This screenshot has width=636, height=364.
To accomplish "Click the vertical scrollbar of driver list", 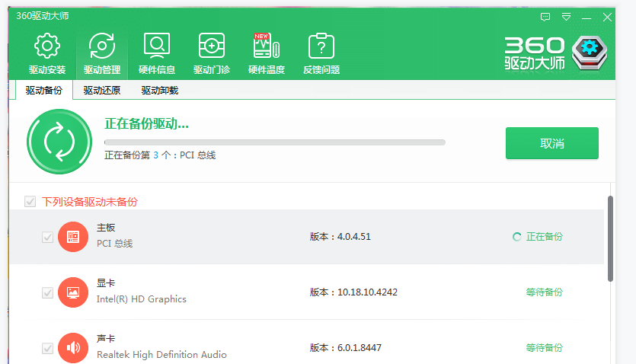I will pyautogui.click(x=610, y=238).
